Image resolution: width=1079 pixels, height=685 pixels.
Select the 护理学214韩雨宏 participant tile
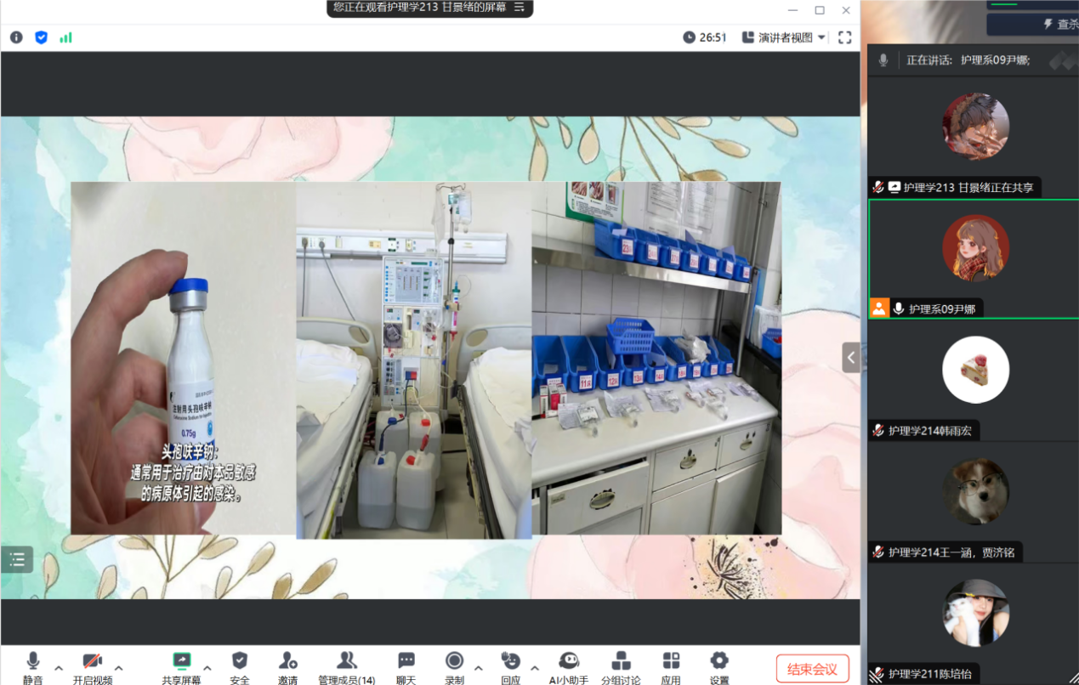974,380
